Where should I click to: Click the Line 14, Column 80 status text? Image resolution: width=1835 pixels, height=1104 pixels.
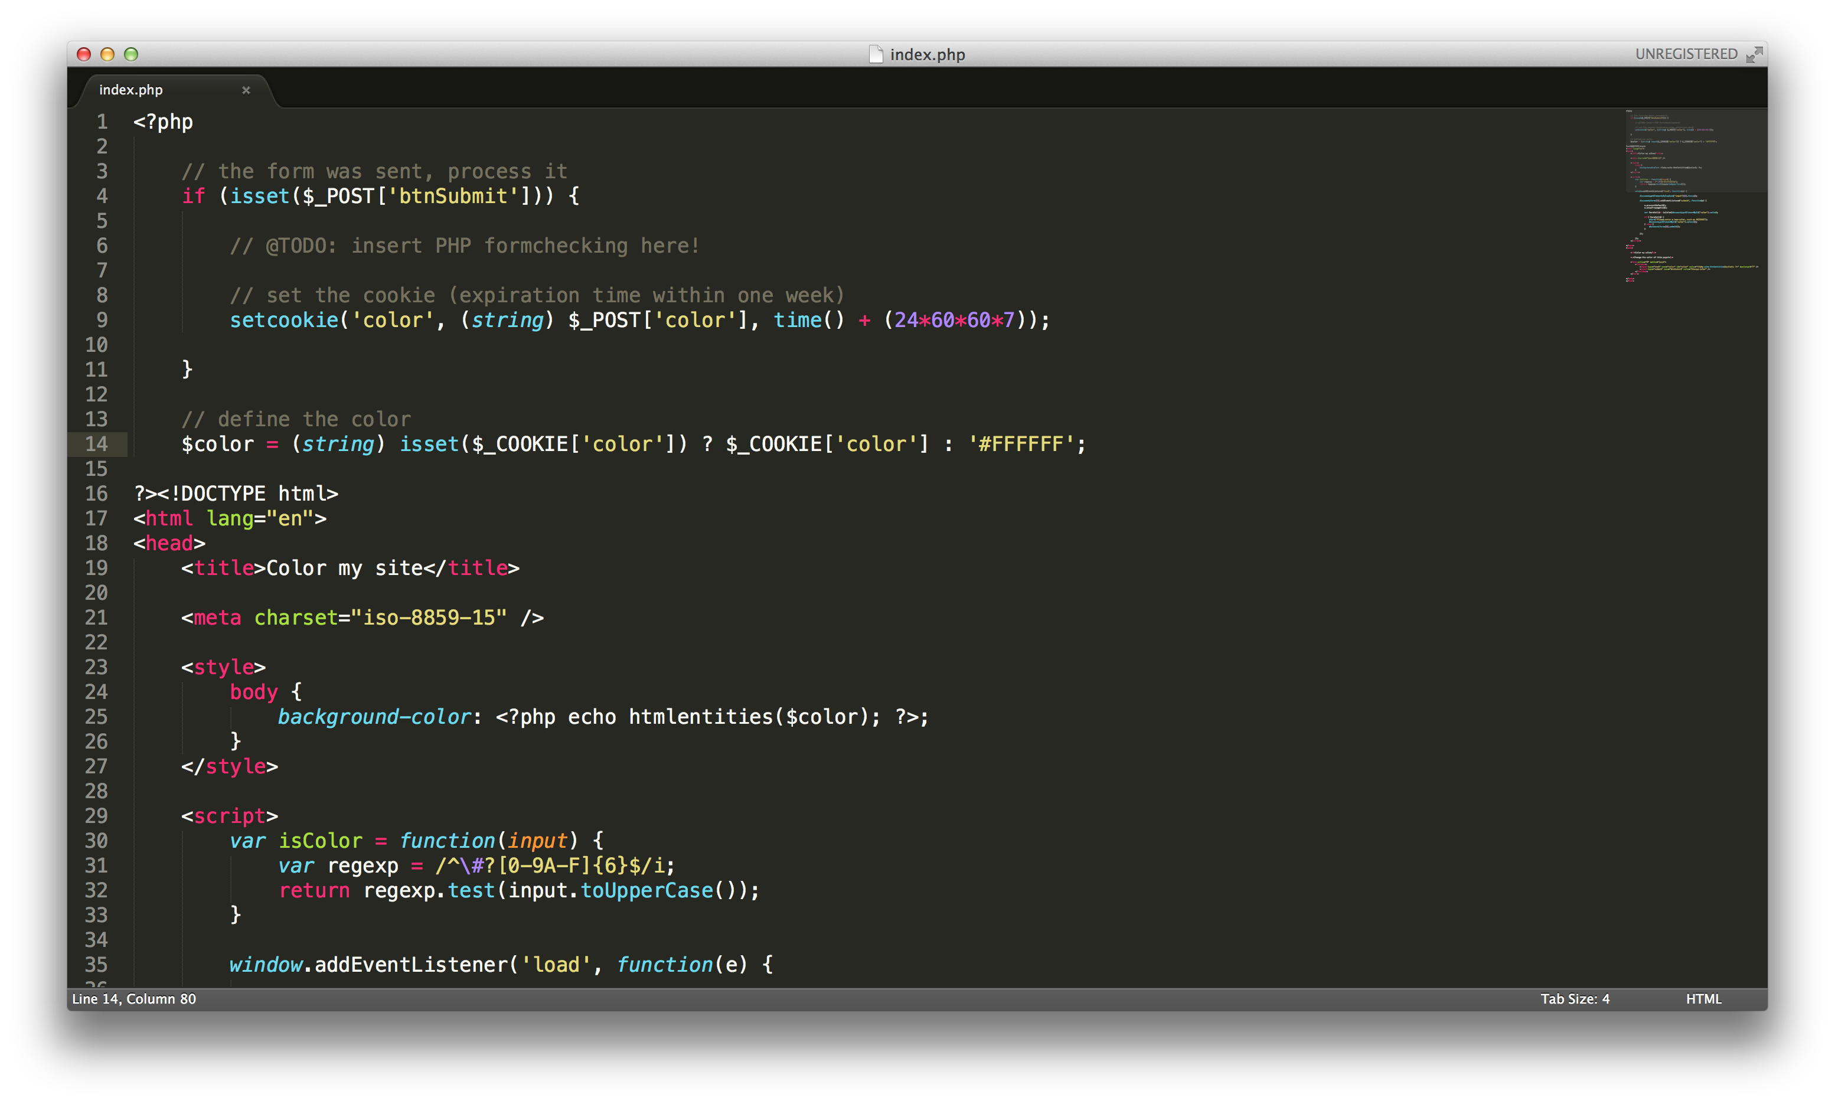tap(134, 998)
